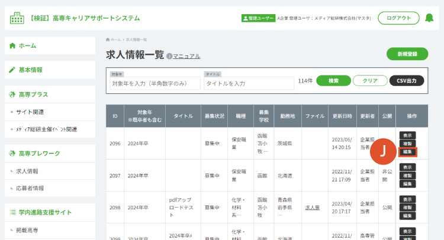Click 編集 button for row 2097
Viewport: 444px width, 240px height.
tap(407, 183)
